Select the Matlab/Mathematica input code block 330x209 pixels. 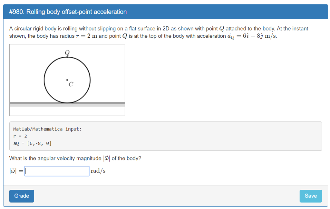(165, 136)
